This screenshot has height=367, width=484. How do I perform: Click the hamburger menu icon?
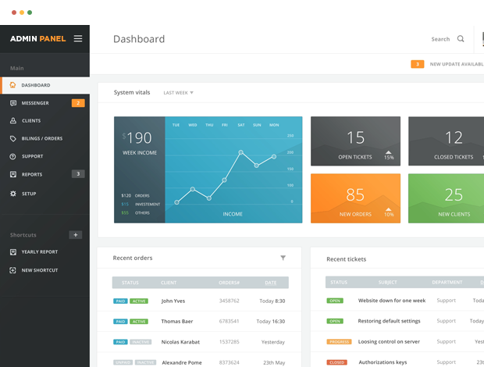[77, 38]
